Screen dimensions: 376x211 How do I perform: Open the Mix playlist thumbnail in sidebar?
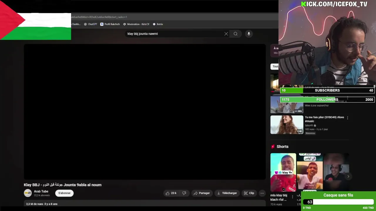click(287, 105)
